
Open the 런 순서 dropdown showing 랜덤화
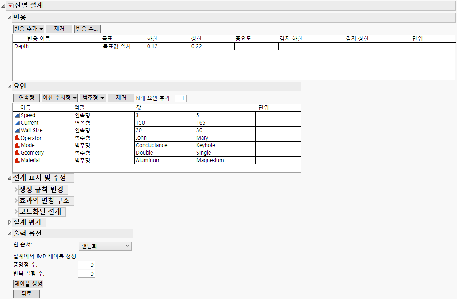[105, 246]
